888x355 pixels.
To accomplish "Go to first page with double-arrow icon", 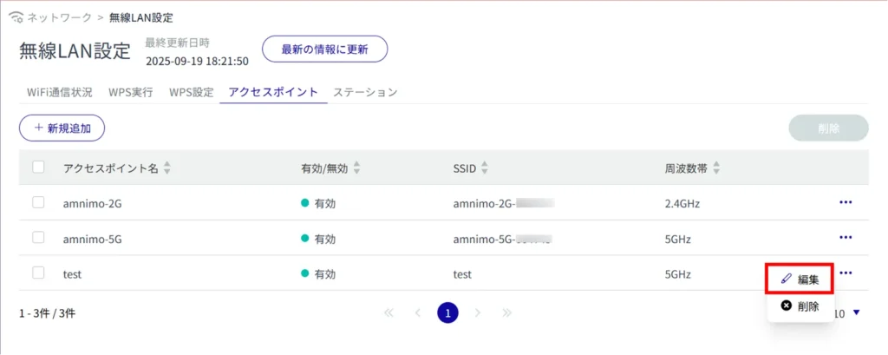I will click(x=388, y=312).
